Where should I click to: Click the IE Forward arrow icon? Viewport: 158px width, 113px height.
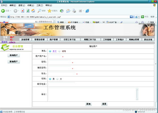pyautogui.click(x=15, y=11)
